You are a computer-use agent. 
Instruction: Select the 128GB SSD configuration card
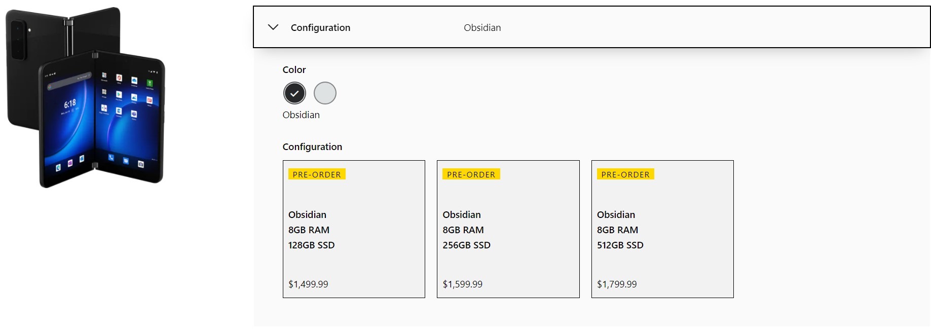[354, 229]
